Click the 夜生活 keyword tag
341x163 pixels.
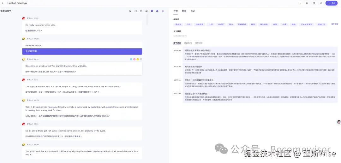click(178, 25)
